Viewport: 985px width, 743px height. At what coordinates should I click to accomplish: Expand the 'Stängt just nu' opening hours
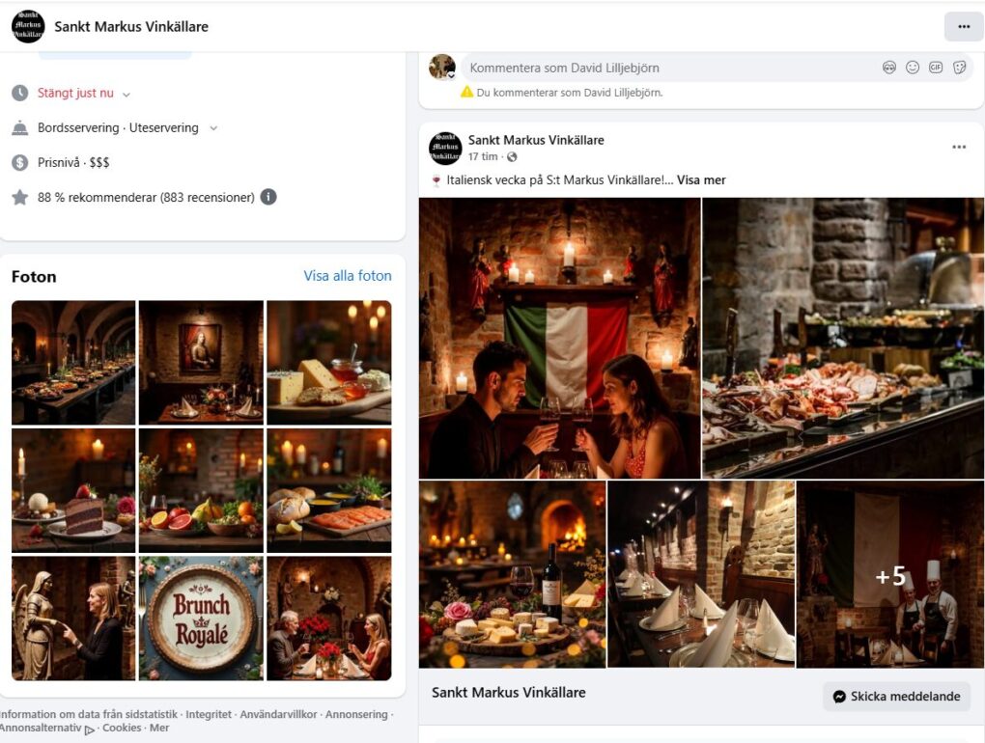coord(127,94)
